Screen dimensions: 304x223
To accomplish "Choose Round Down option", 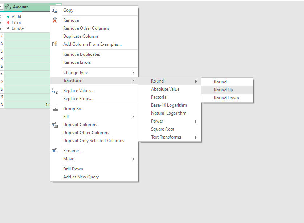I will (x=227, y=98).
